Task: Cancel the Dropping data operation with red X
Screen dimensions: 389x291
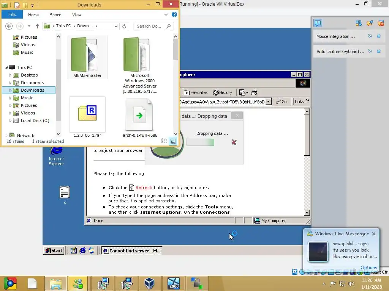Action: tap(234, 142)
